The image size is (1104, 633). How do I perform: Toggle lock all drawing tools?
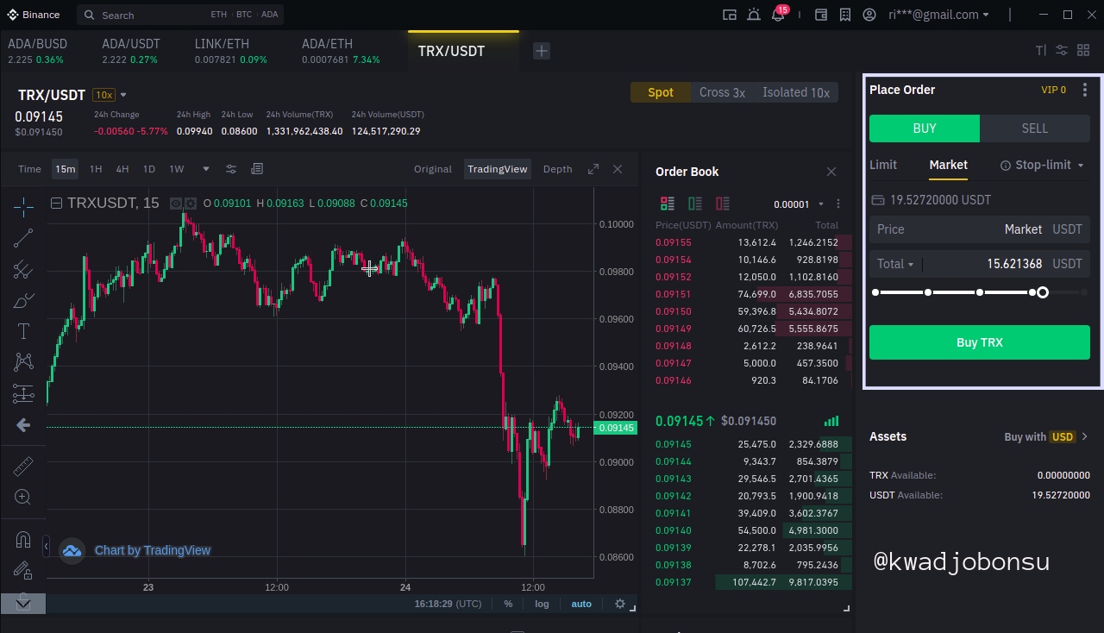[x=23, y=570]
